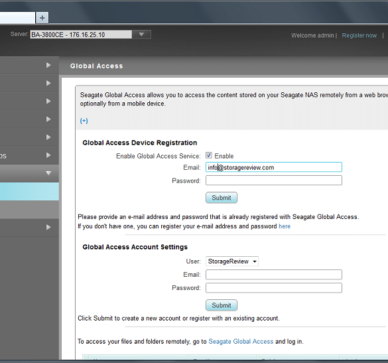Viewport: 388px width, 363px height.
Task: Expand the description with the (+) link
Action: (84, 121)
